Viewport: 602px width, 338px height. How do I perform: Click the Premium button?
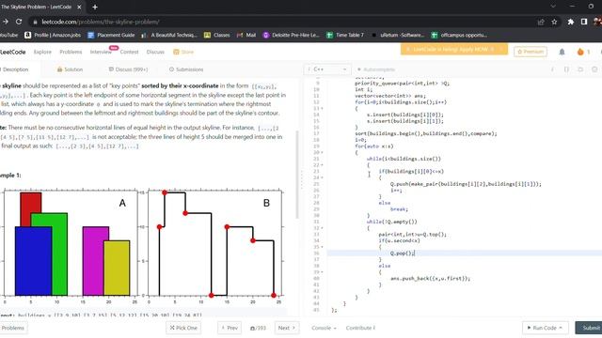click(531, 52)
